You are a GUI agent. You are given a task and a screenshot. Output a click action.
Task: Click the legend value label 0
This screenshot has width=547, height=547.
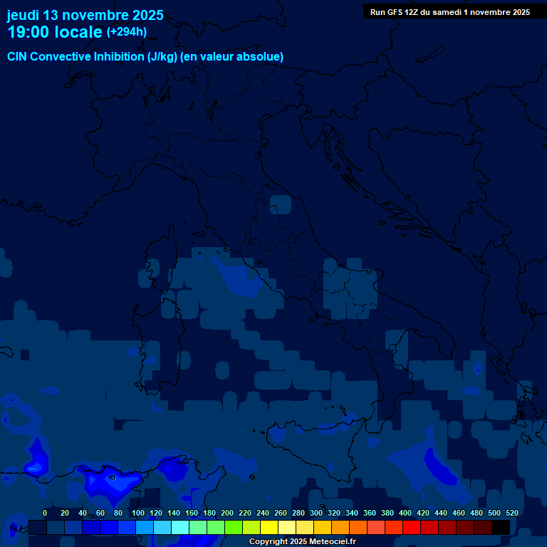tap(45, 513)
